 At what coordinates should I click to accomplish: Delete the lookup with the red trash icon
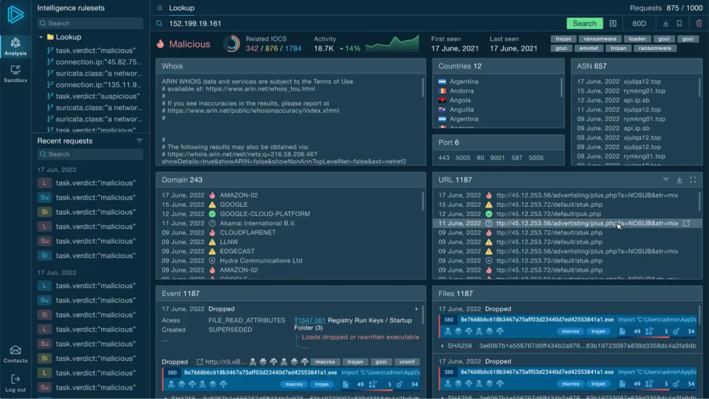tap(698, 24)
